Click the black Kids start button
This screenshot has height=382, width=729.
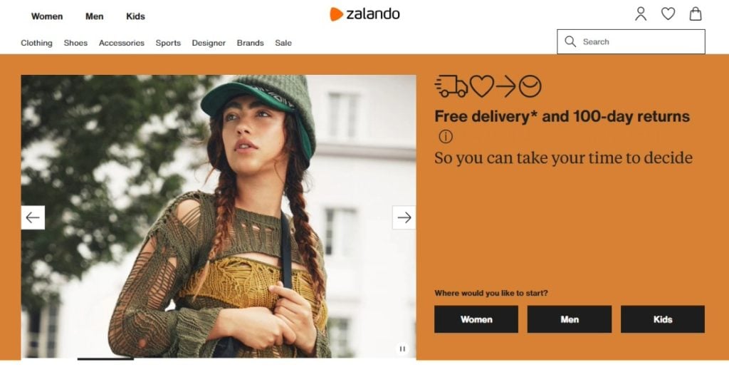pyautogui.click(x=663, y=319)
